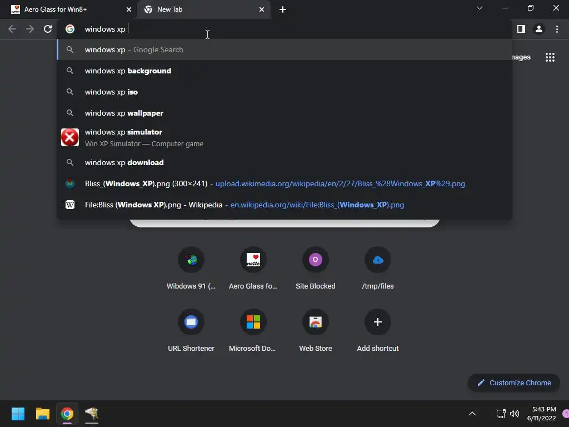Click the Customize Chrome button

coord(514,383)
